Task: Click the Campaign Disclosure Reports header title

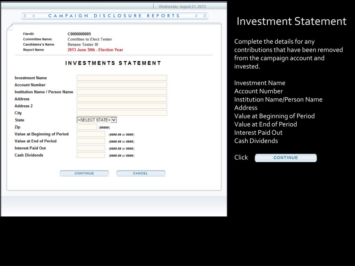Action: coord(114,16)
